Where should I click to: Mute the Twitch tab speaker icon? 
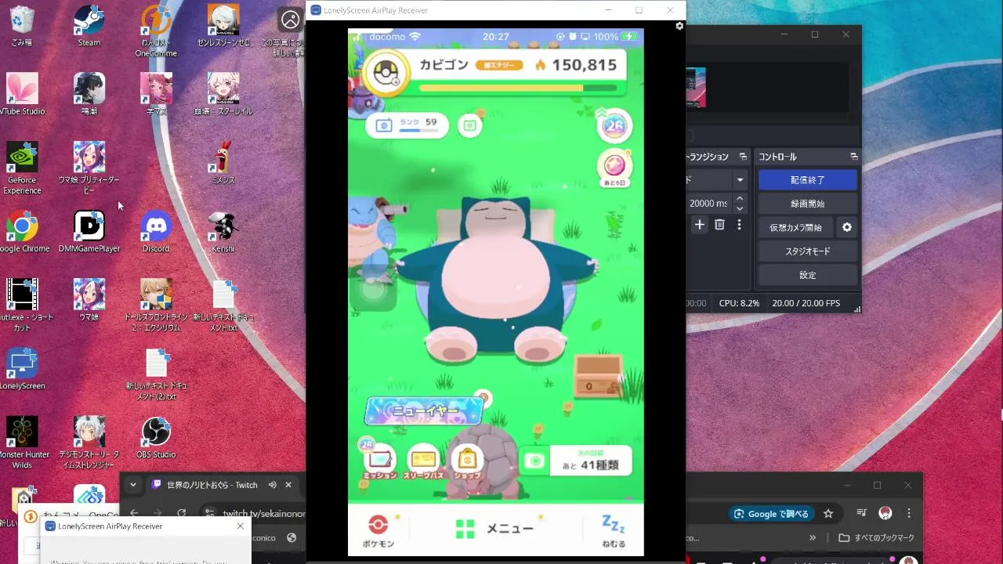click(273, 485)
